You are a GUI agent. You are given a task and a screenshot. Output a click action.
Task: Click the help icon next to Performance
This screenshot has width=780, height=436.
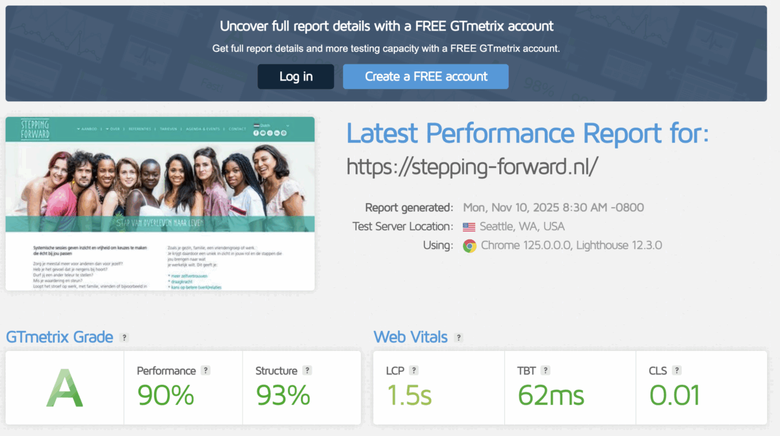pyautogui.click(x=205, y=370)
